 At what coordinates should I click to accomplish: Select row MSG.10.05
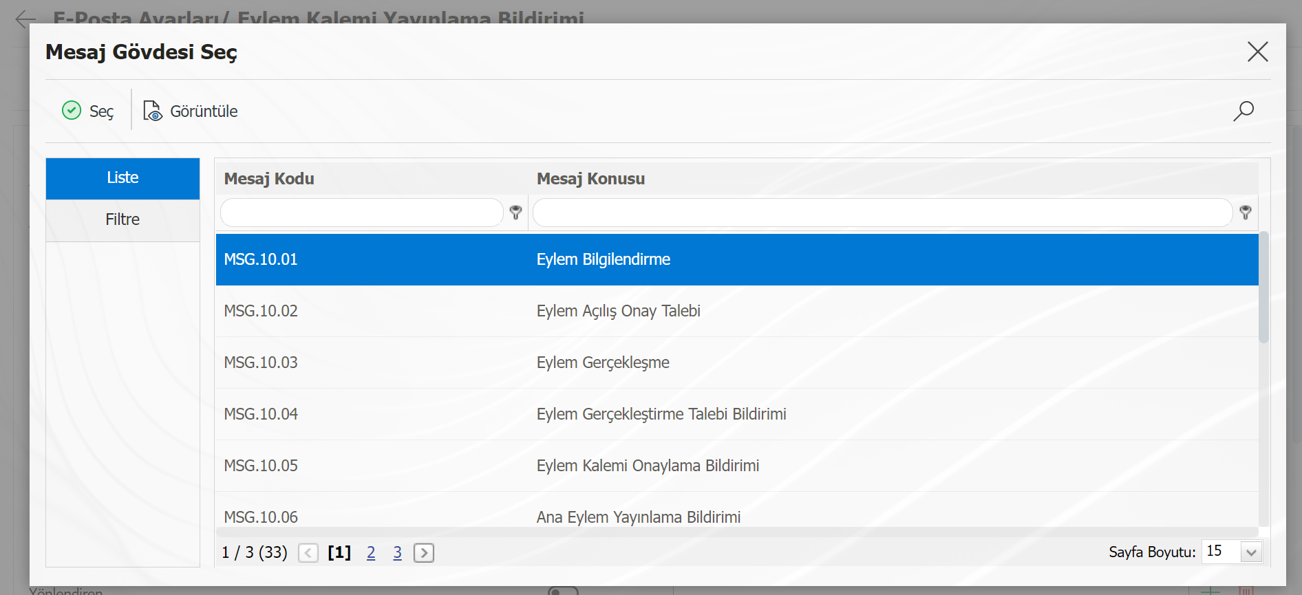click(x=737, y=466)
